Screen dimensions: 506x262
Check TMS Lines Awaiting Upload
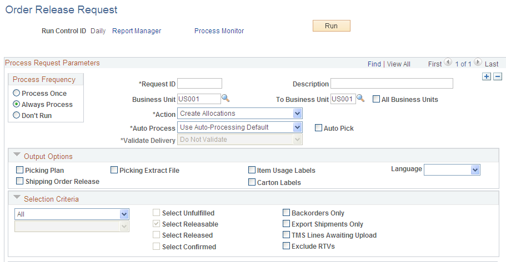tap(286, 235)
